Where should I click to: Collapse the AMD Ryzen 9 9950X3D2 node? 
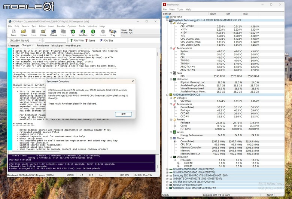pyautogui.click(x=167, y=95)
